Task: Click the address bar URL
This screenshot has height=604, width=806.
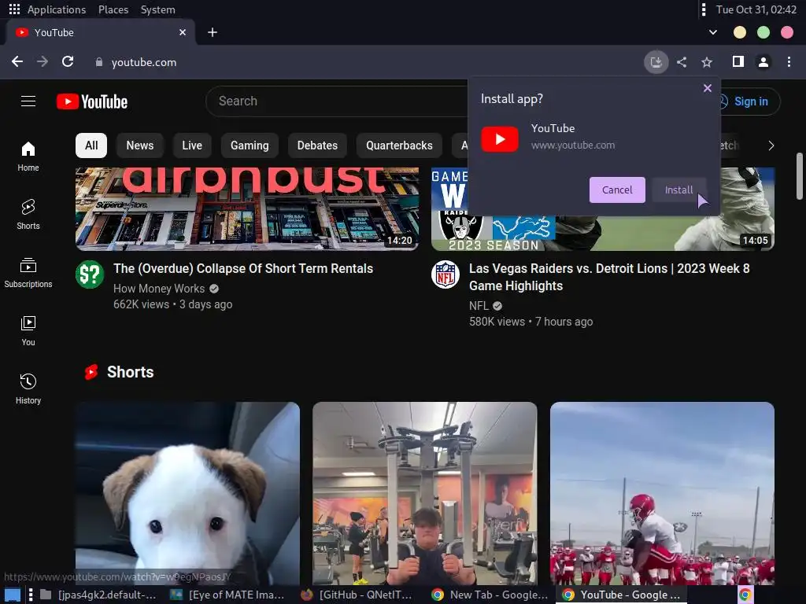Action: (x=144, y=62)
